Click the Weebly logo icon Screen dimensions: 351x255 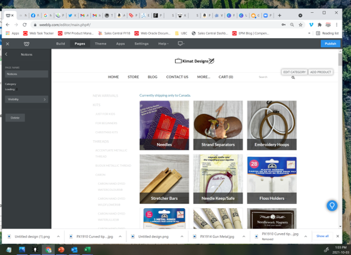27,44
